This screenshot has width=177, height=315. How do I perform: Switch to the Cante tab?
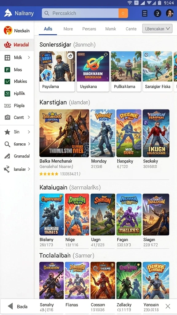pos(131,29)
